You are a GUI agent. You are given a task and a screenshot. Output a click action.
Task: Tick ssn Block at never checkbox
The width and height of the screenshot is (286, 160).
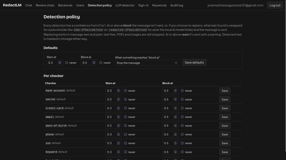point(182,143)
